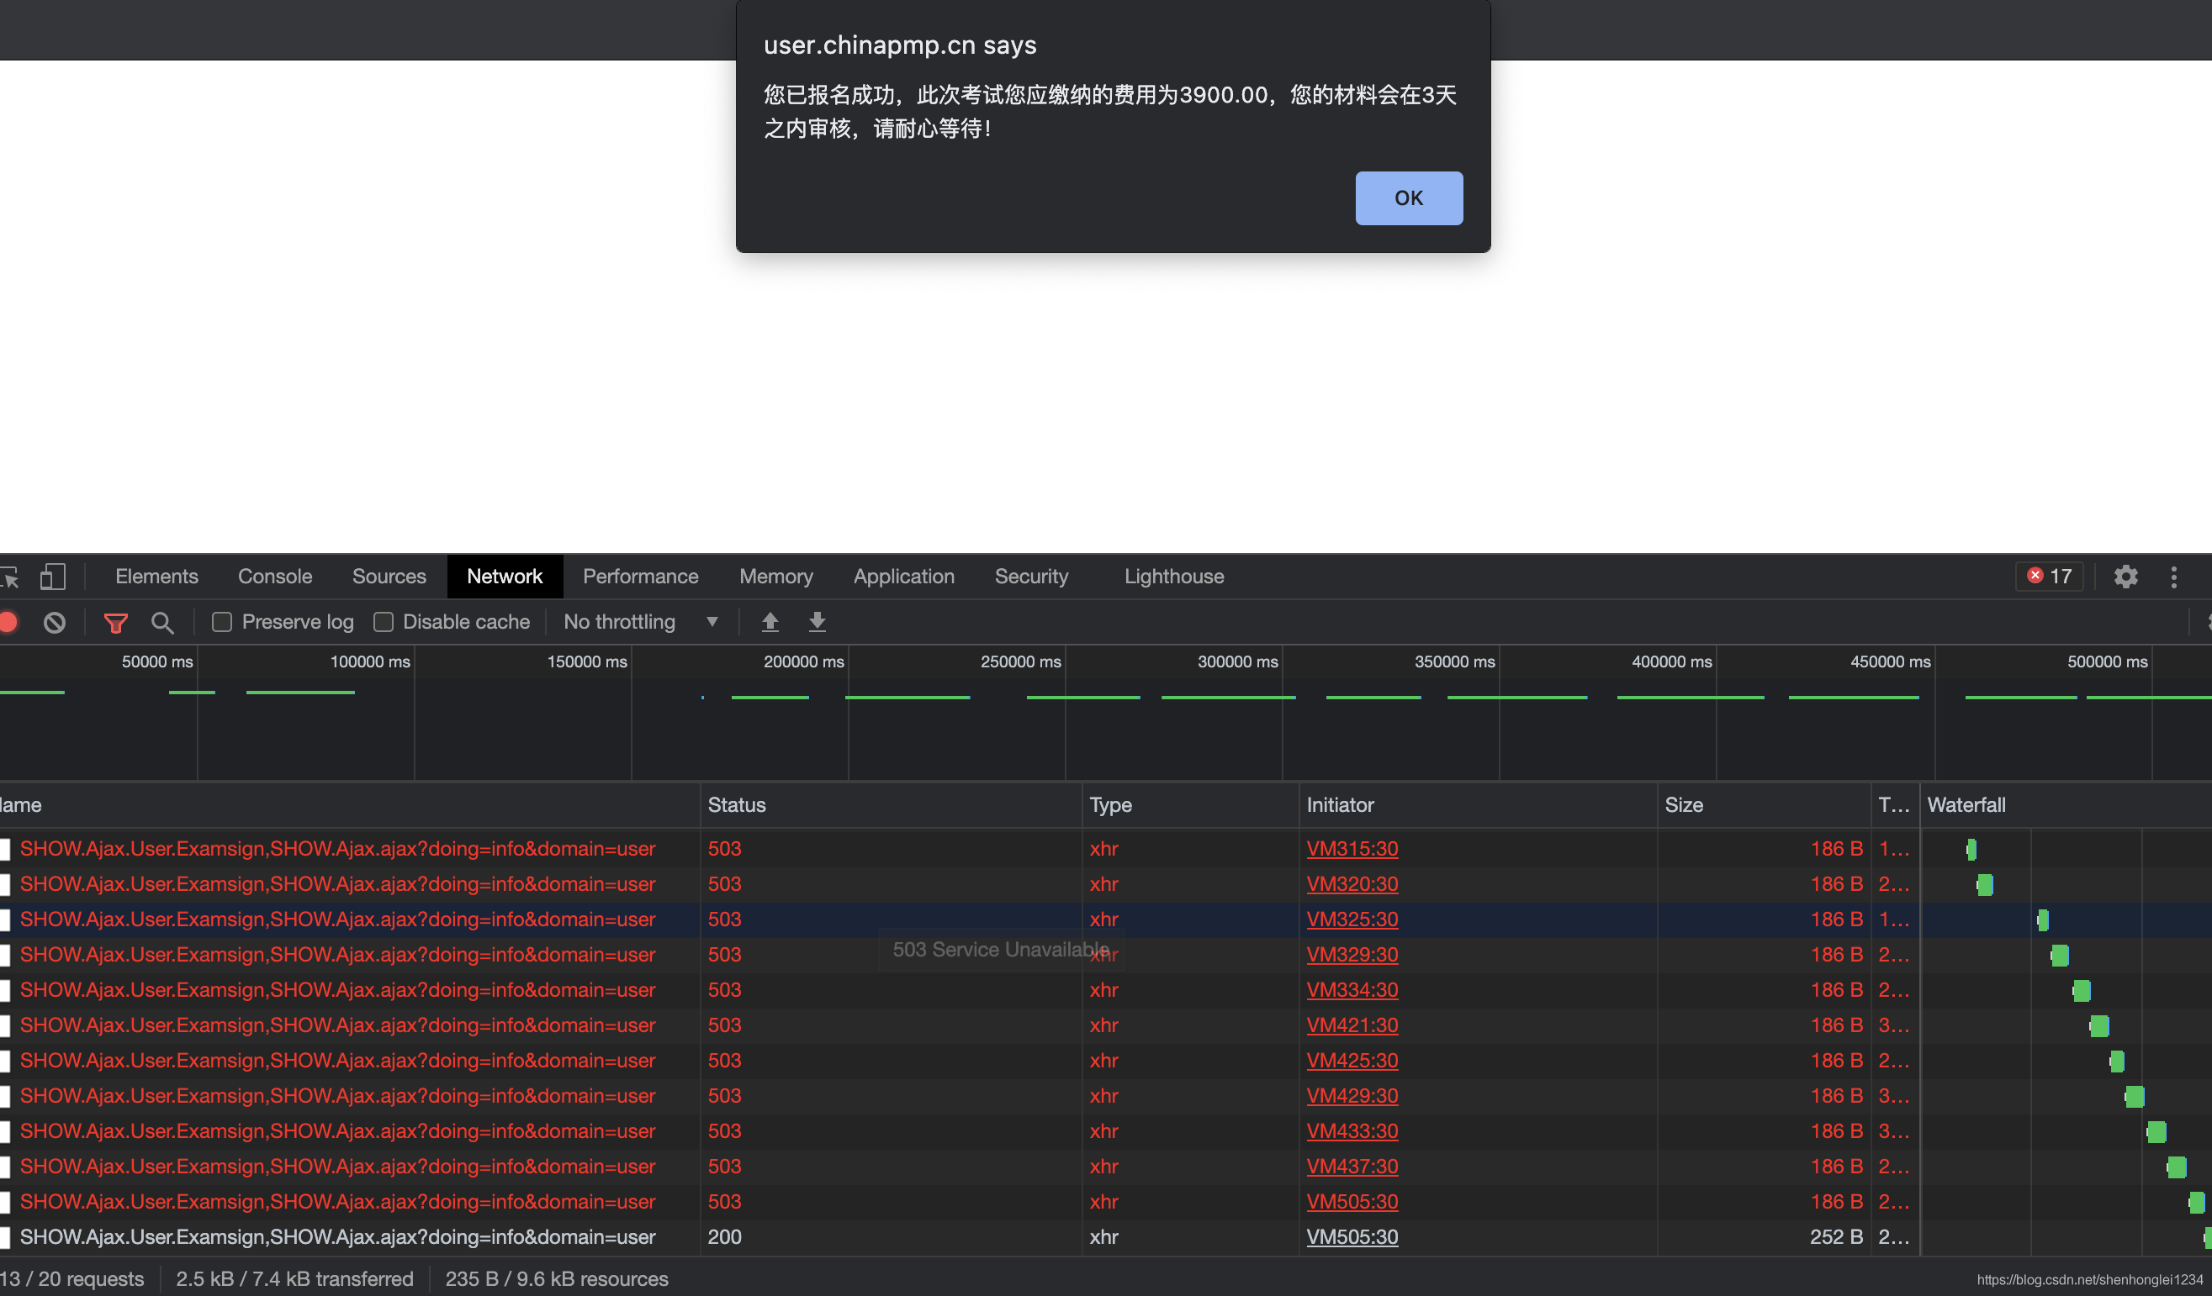Screen dimensions: 2212x1296
Task: Click the export HAR download icon
Action: pos(817,622)
